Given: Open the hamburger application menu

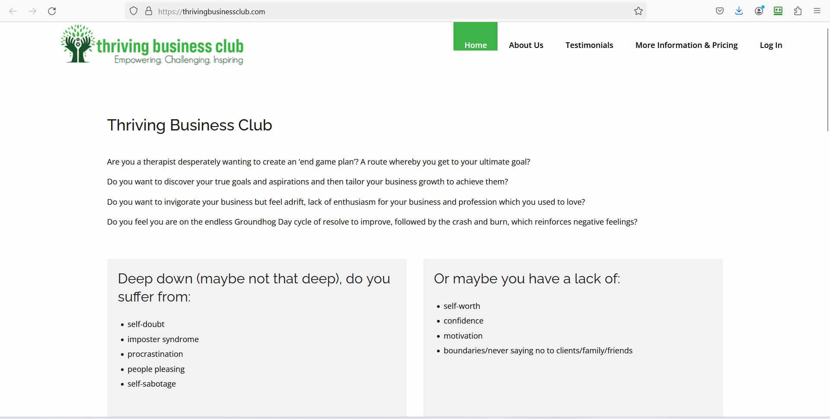Looking at the screenshot, I should pos(817,11).
